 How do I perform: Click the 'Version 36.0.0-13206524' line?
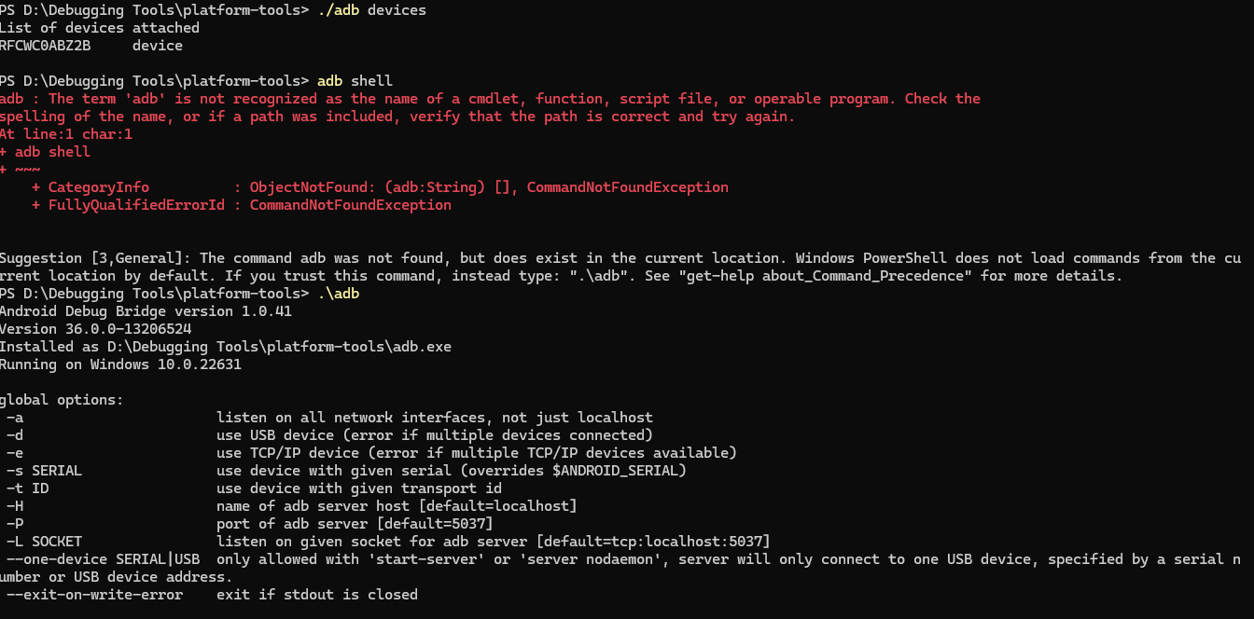point(95,329)
